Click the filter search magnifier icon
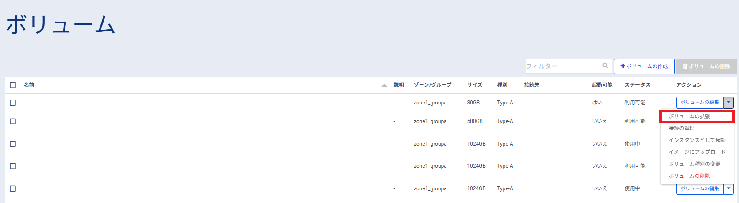This screenshot has height=203, width=739. pos(605,66)
